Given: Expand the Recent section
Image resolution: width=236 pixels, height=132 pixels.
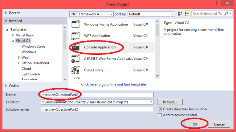Looking at the screenshot, I should click(6, 13).
